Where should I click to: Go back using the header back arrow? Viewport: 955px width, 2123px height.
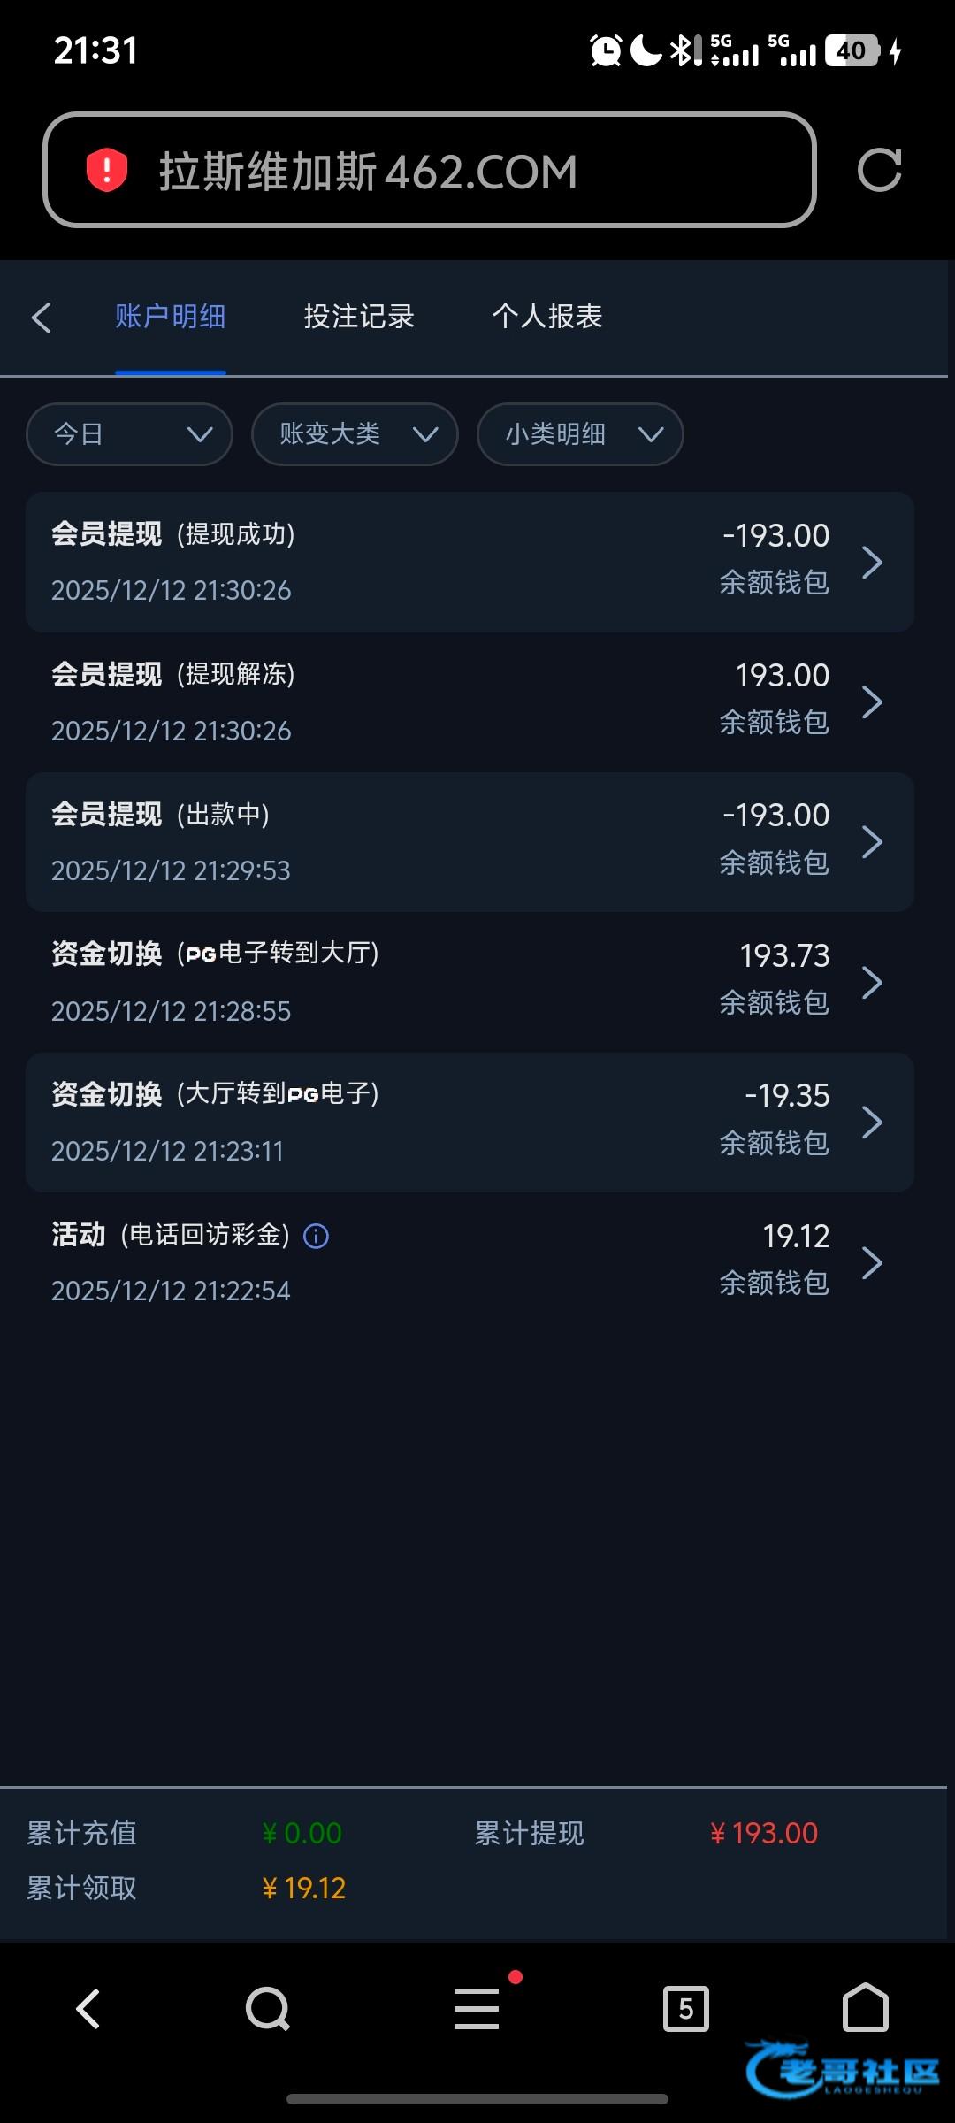click(42, 318)
